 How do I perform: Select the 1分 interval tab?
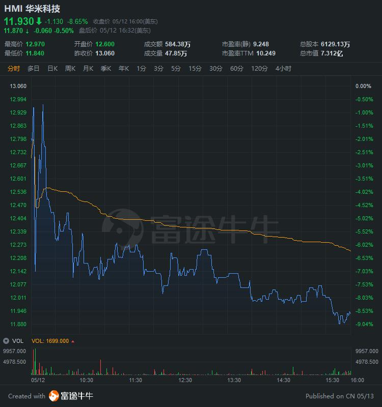click(141, 69)
